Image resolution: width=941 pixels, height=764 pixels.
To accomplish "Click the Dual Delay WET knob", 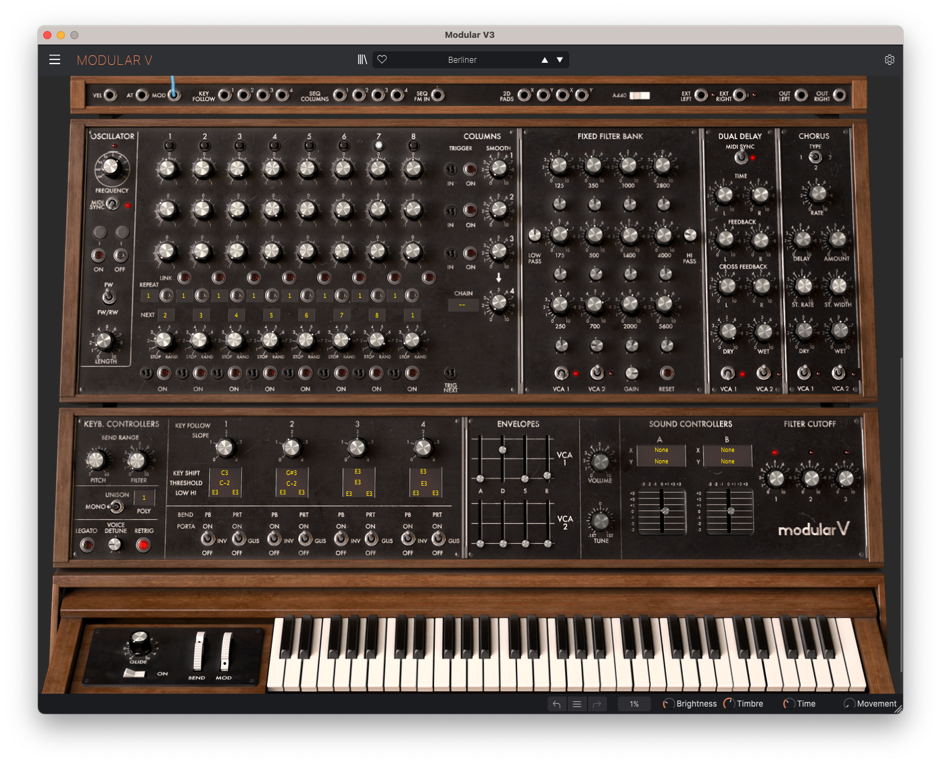I will click(x=764, y=332).
